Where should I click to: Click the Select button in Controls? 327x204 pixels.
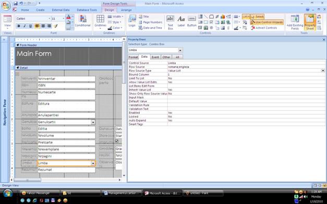coord(257,17)
